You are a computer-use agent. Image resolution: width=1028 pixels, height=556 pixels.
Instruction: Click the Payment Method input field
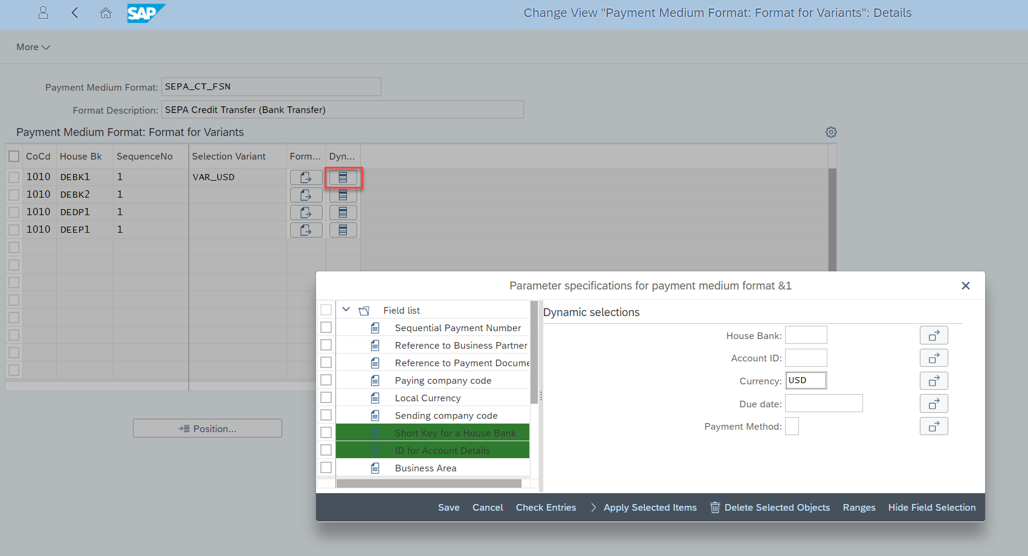point(792,427)
